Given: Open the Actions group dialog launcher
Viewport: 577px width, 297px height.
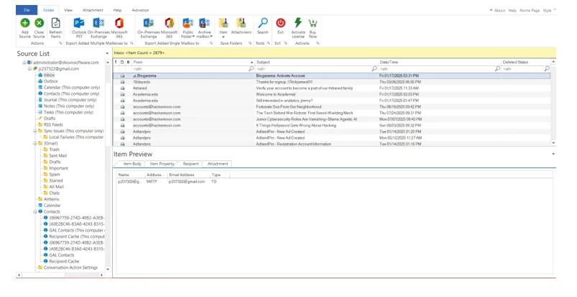Looking at the screenshot, I should tap(60, 43).
